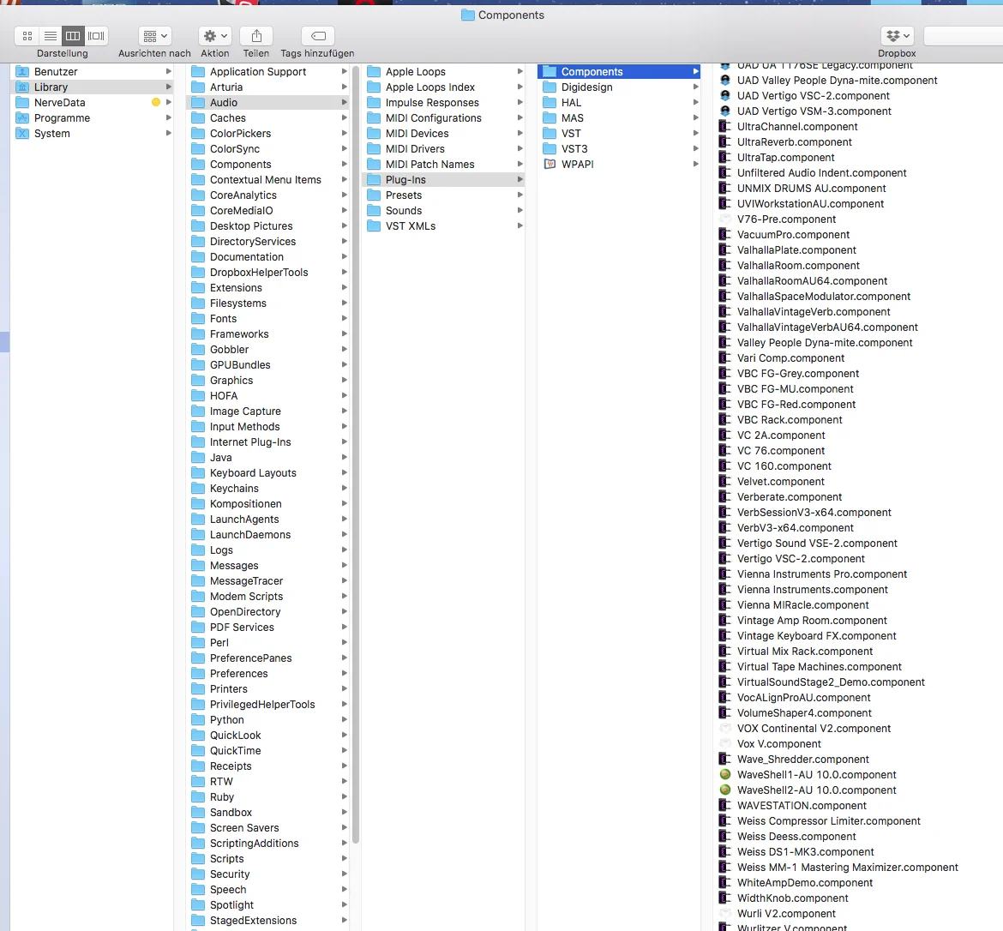The image size is (1003, 931).
Task: Select column view in toolbar
Action: point(73,36)
